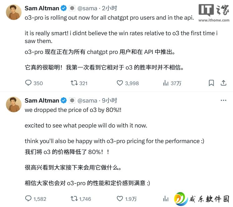Click the OpenAI affiliation badge on first tweet
This screenshot has width=233, height=207.
tap(72, 8)
